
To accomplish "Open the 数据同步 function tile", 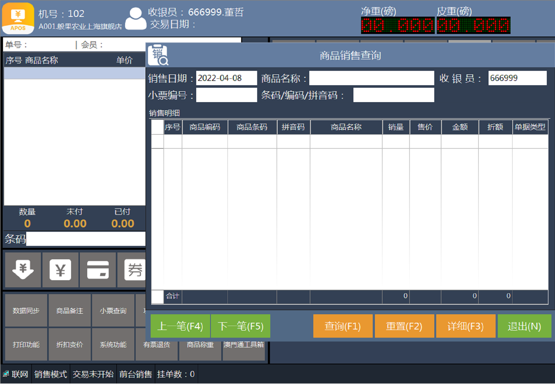I will tap(26, 310).
